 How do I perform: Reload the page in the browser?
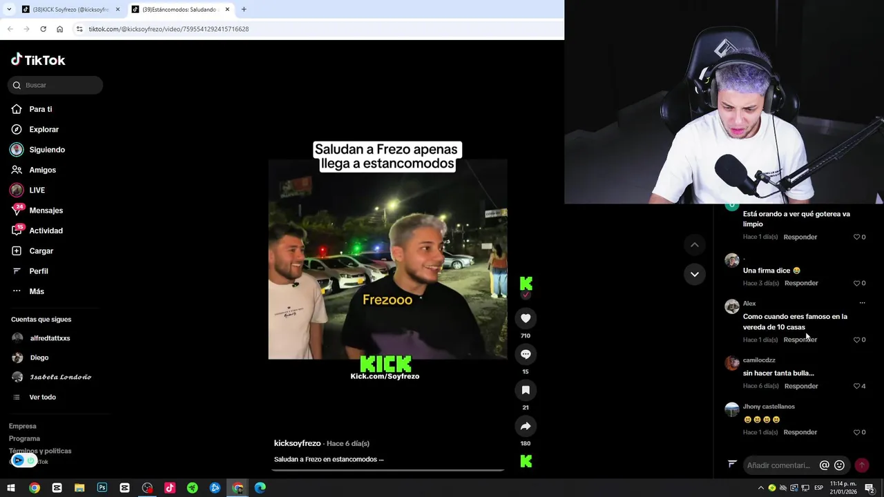click(43, 29)
